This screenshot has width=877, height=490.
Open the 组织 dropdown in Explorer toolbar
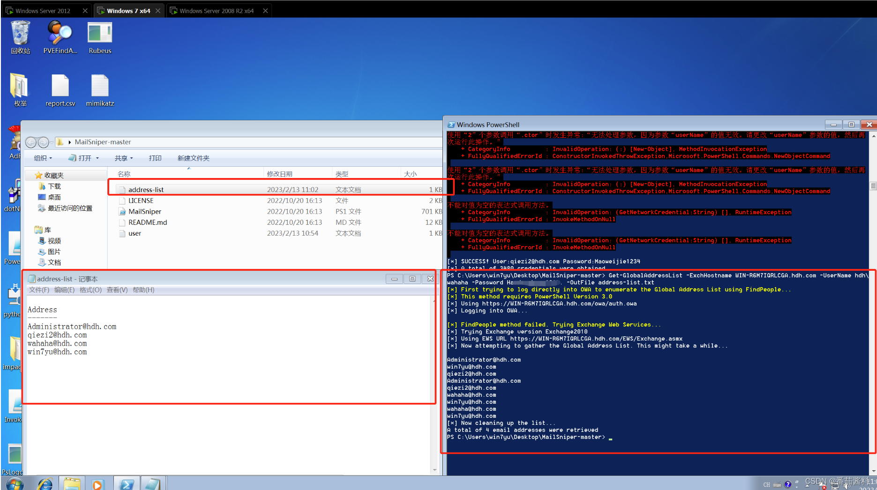(43, 158)
